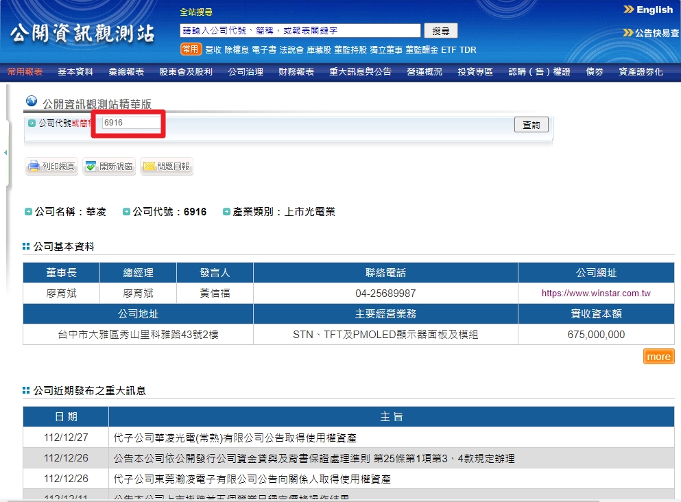
Task: Click the 開新視窗 button
Action: (x=109, y=167)
